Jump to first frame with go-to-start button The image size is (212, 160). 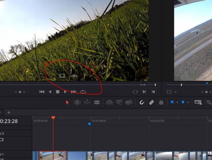pos(42,92)
